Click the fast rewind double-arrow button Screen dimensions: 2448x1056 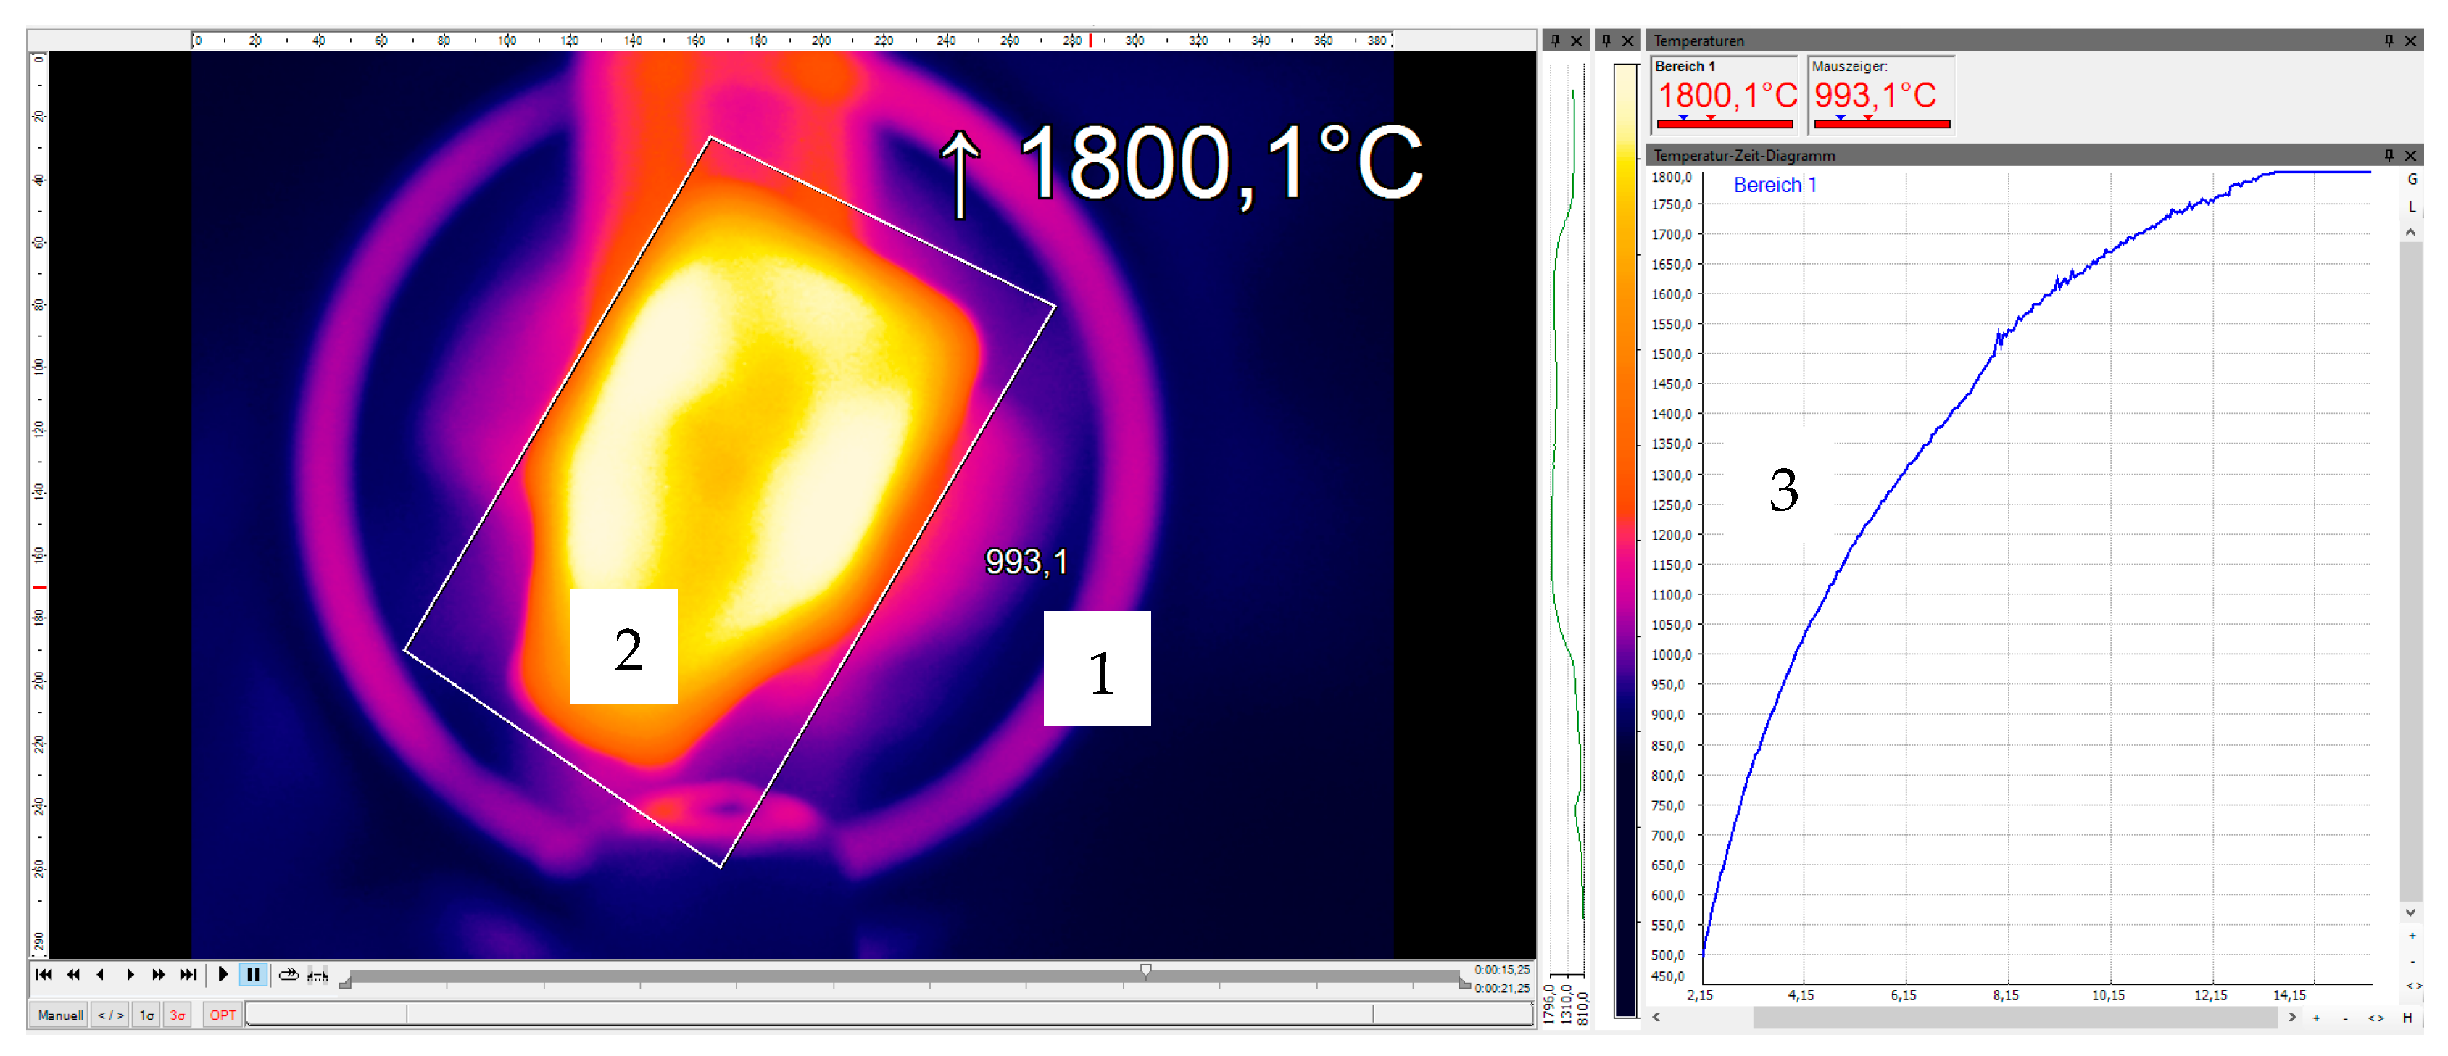73,974
